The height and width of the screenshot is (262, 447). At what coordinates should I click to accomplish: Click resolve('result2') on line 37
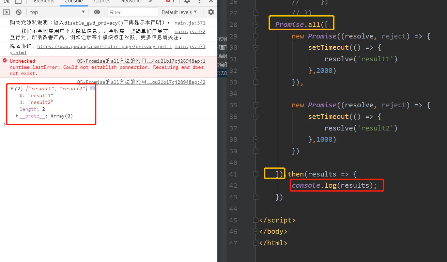[x=361, y=128]
